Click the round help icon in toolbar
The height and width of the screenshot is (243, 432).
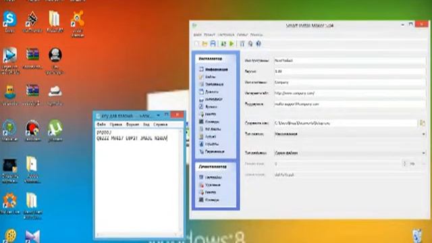(x=259, y=43)
